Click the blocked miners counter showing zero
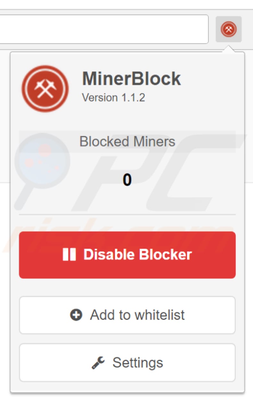The width and height of the screenshot is (253, 412). pyautogui.click(x=128, y=180)
